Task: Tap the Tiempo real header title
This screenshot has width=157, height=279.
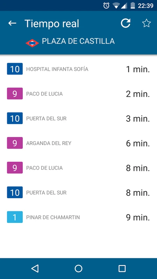Action: [52, 23]
